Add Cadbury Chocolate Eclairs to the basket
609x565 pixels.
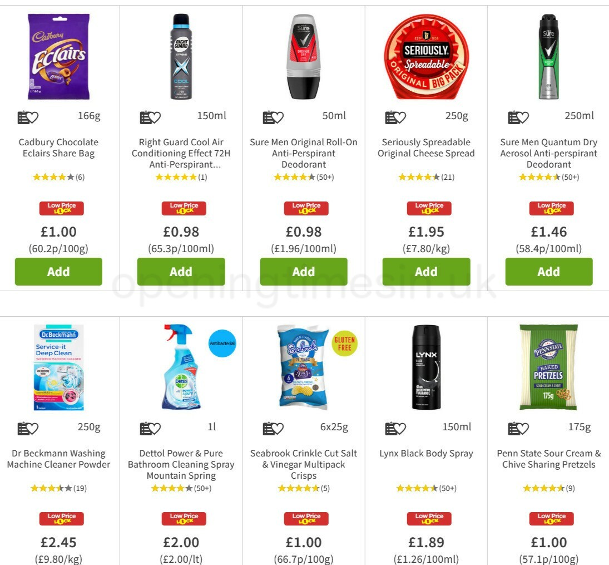coord(58,272)
